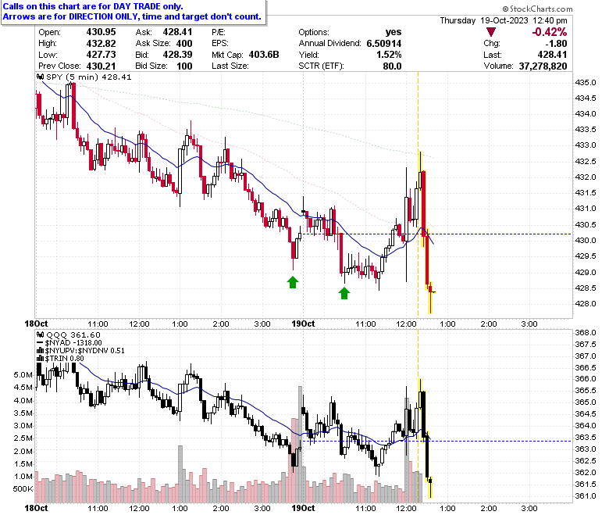Click the line legend marker for $NYAD

[x=40, y=343]
